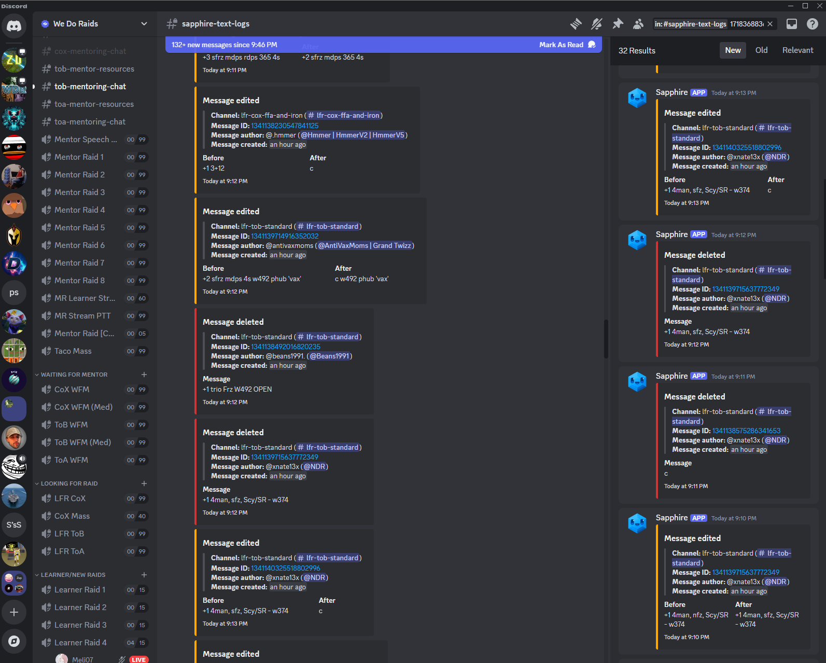Open the spartan helmet server icon
Image resolution: width=826 pixels, height=663 pixels.
(14, 234)
